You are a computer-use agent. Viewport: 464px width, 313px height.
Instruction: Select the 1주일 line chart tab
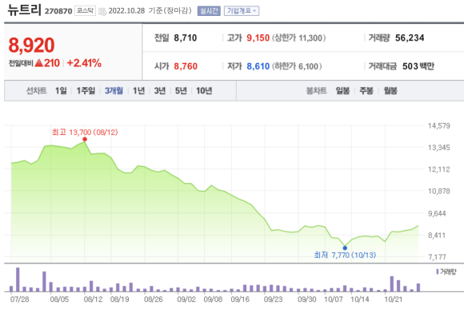click(x=86, y=91)
